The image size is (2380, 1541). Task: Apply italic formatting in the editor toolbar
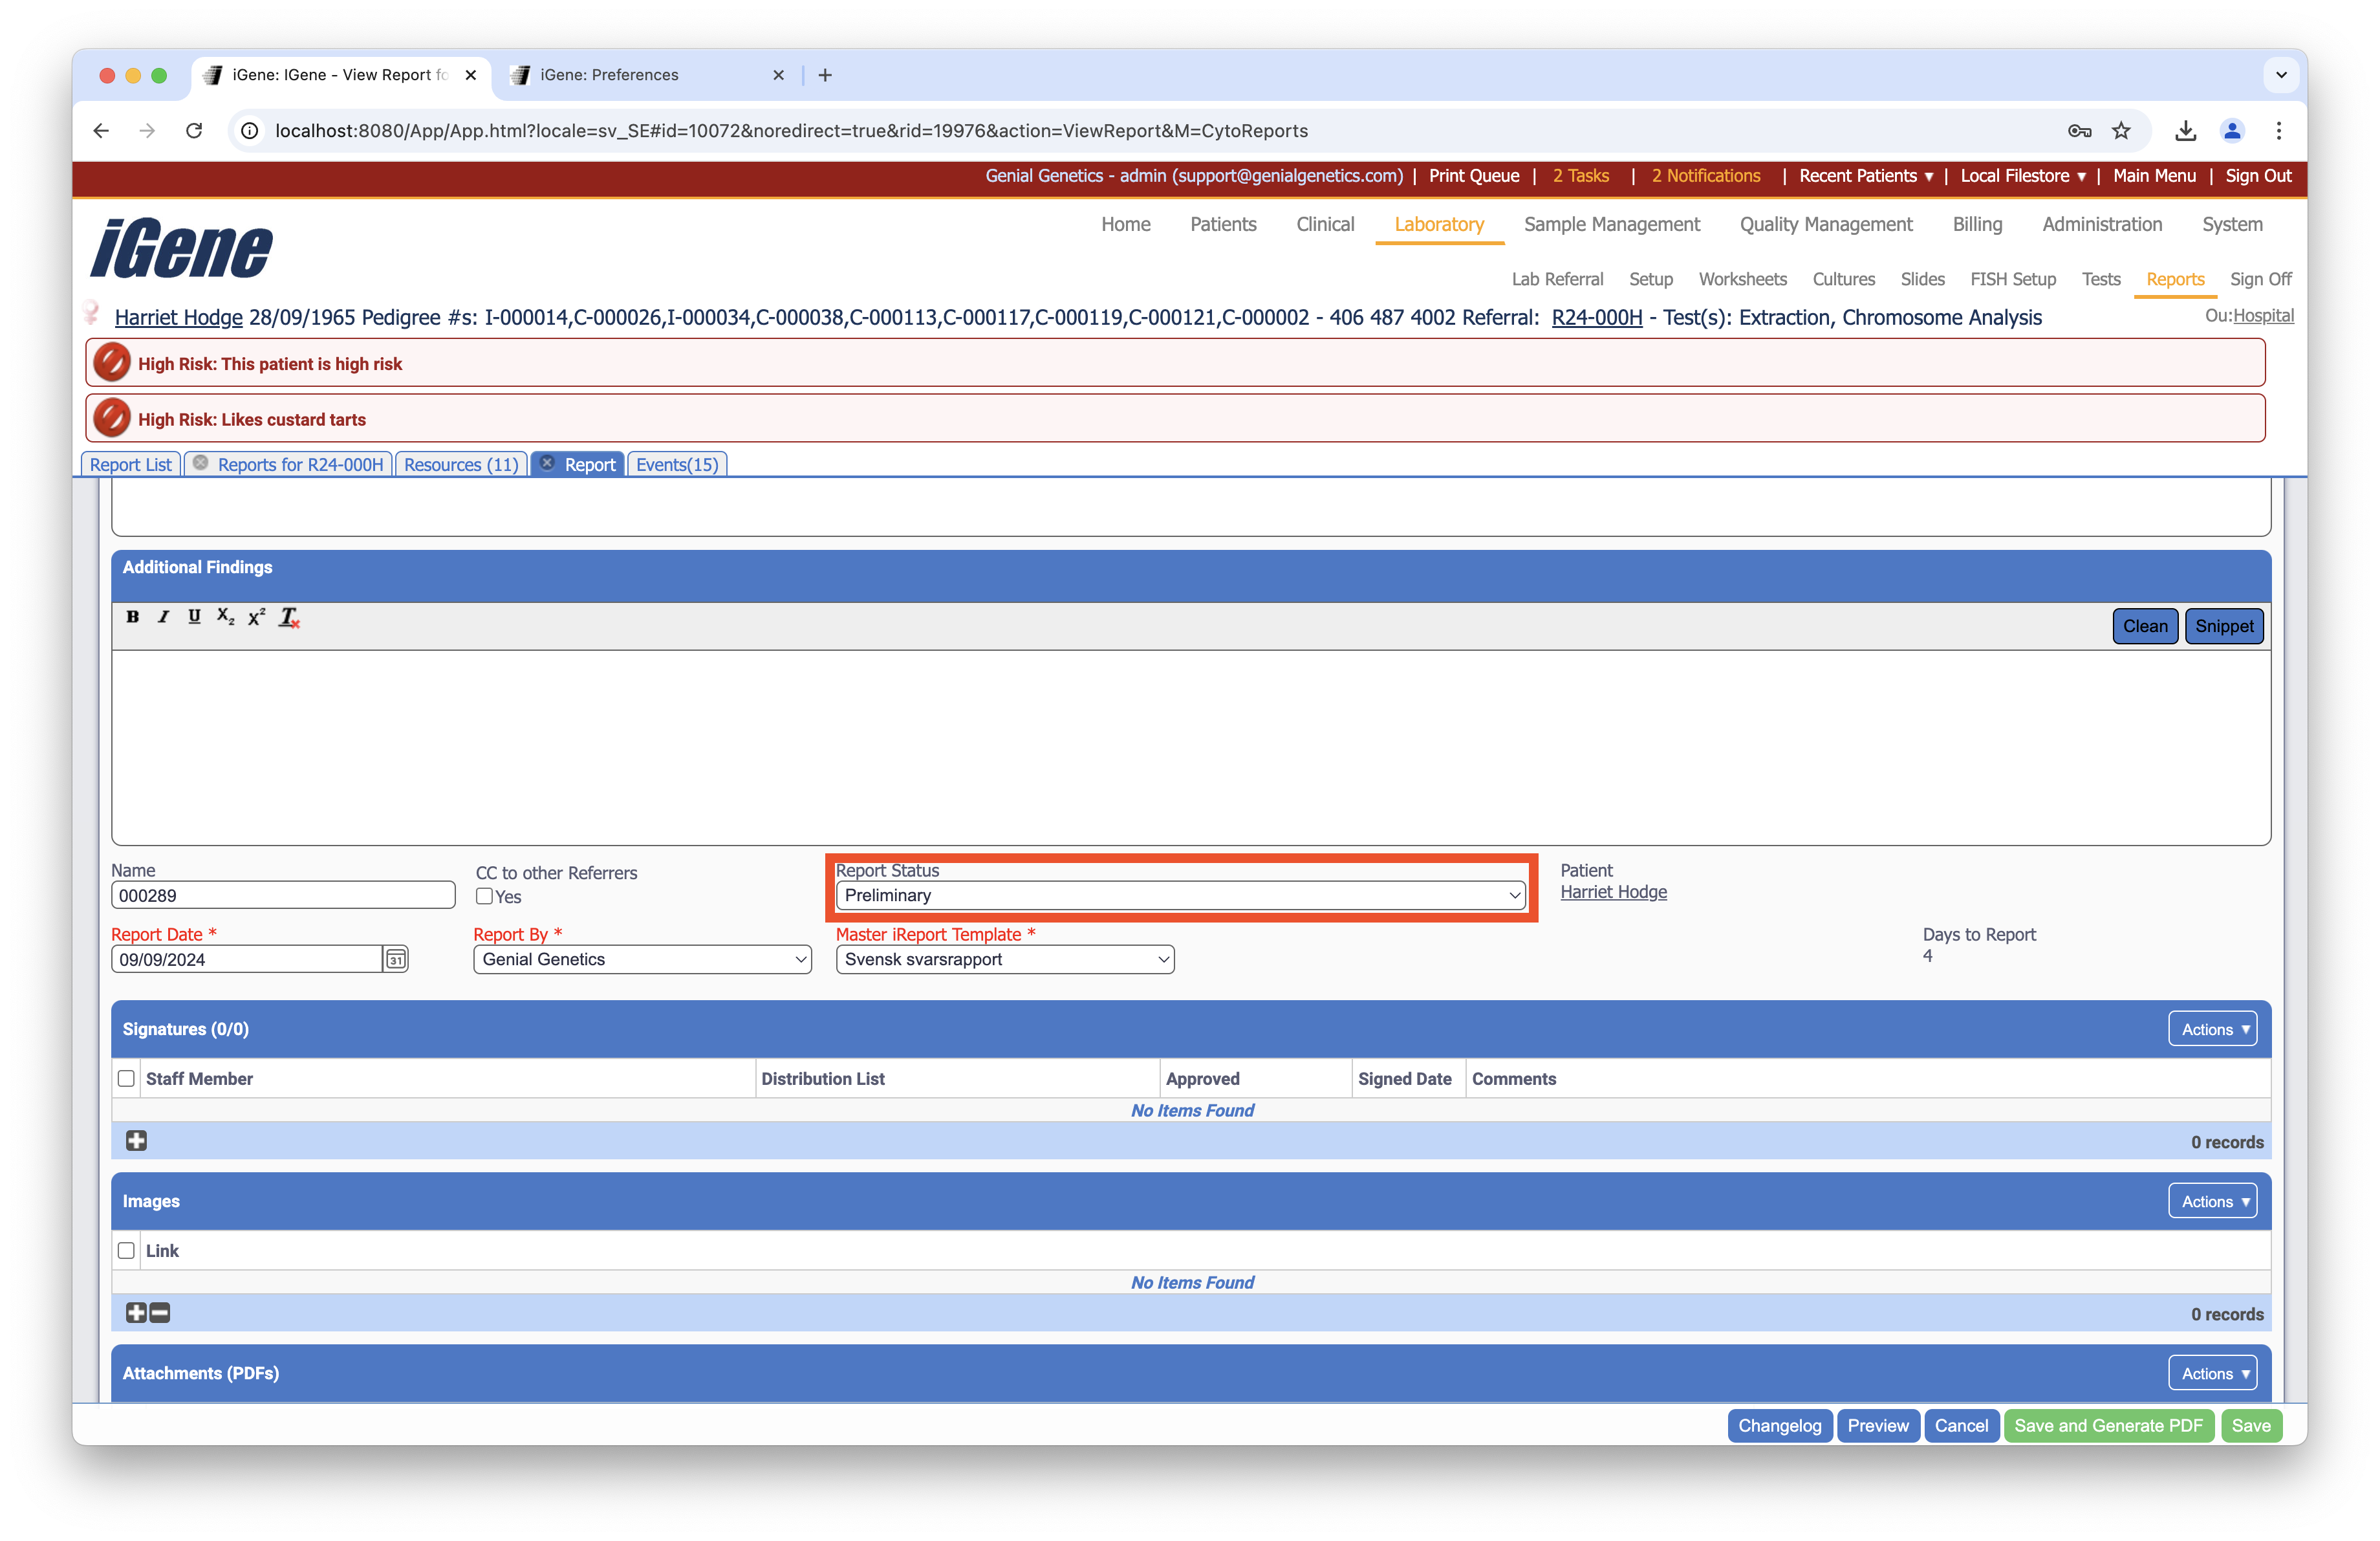click(x=163, y=617)
